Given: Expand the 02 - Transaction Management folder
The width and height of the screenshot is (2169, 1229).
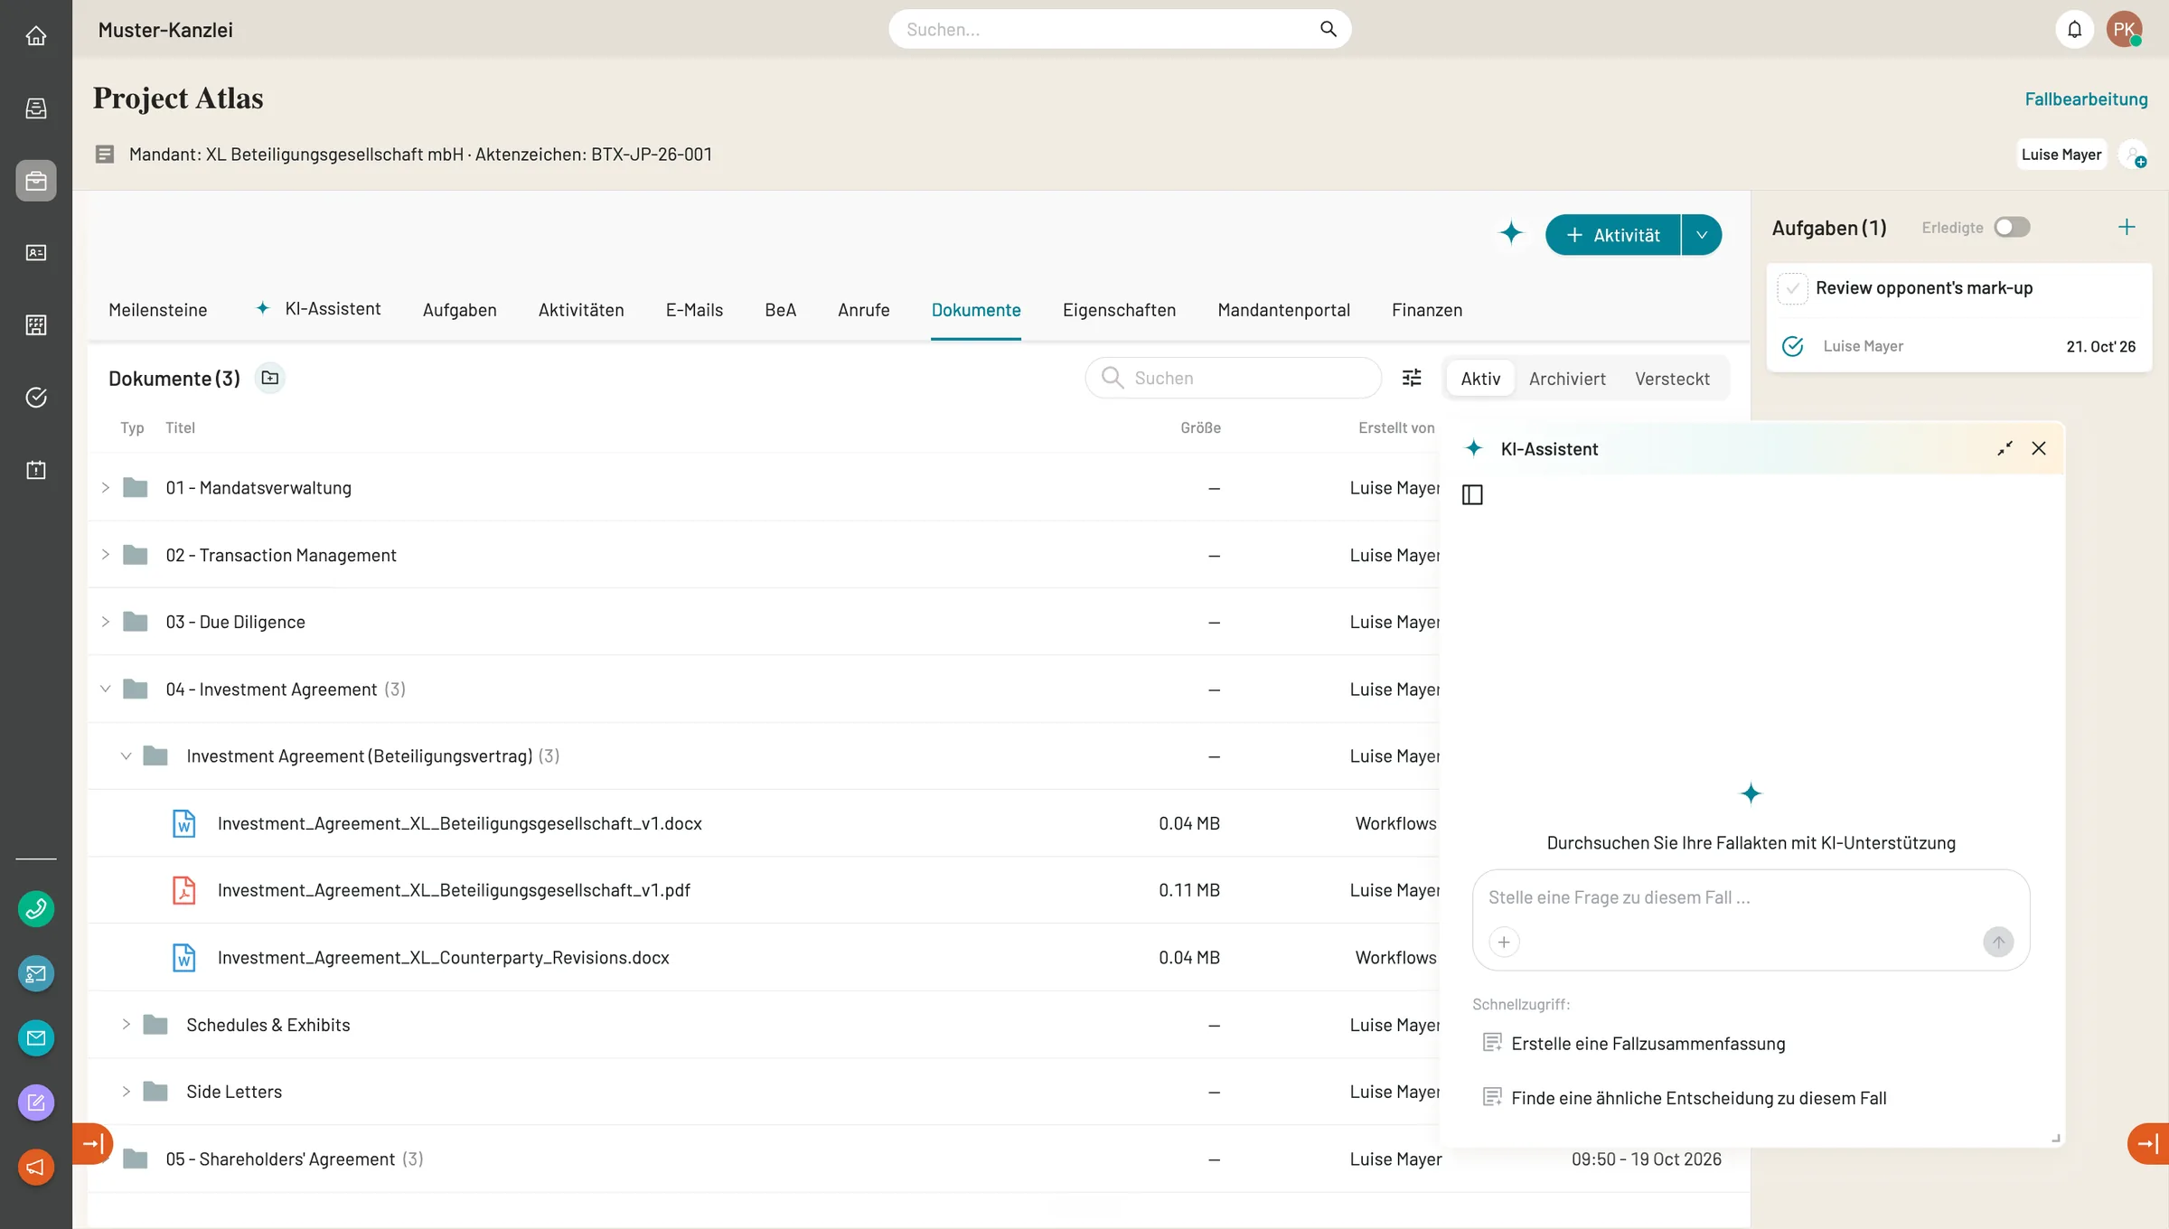Looking at the screenshot, I should 106,555.
